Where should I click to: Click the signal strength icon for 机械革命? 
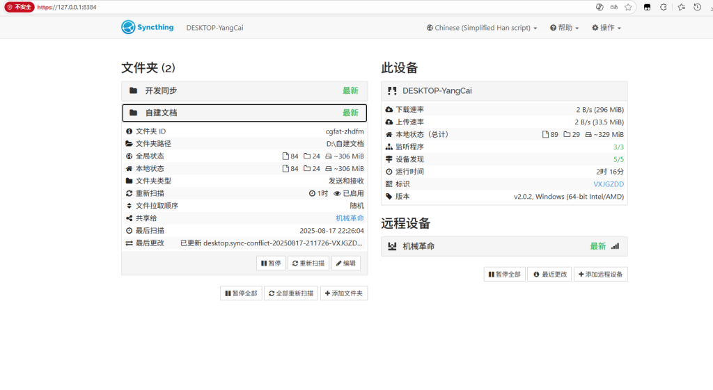pyautogui.click(x=616, y=246)
